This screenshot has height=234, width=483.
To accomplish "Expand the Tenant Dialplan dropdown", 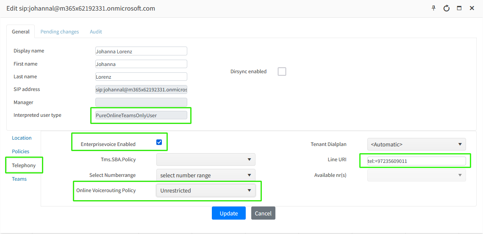I will tap(416, 144).
